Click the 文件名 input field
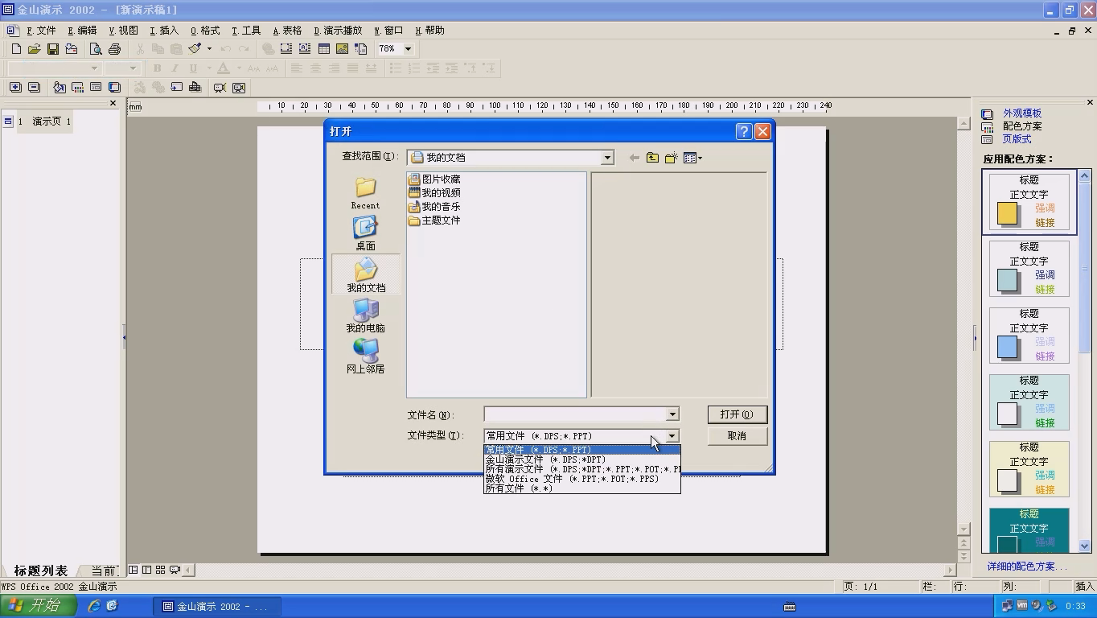Image resolution: width=1097 pixels, height=618 pixels. [575, 414]
